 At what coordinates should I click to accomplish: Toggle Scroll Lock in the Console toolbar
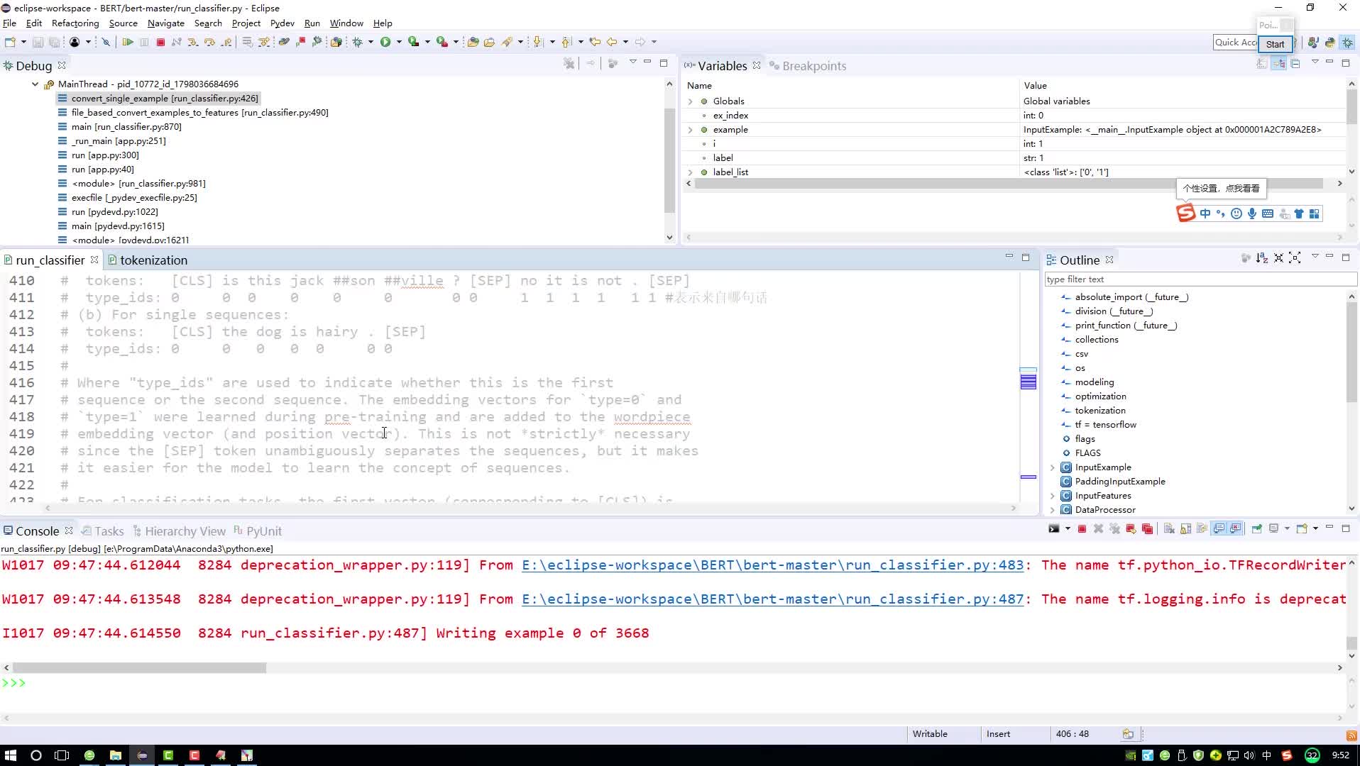pyautogui.click(x=1185, y=529)
